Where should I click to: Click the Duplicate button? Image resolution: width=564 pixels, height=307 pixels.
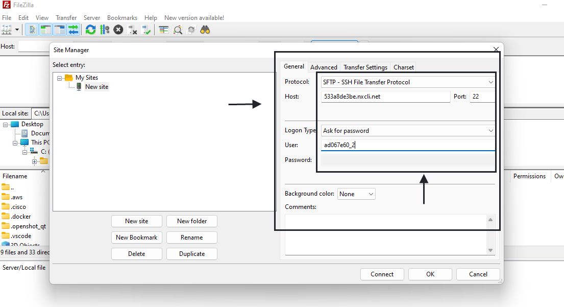(192, 254)
